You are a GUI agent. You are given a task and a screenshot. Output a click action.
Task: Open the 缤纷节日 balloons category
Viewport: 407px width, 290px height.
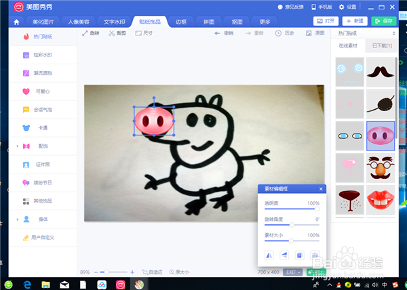point(43,183)
